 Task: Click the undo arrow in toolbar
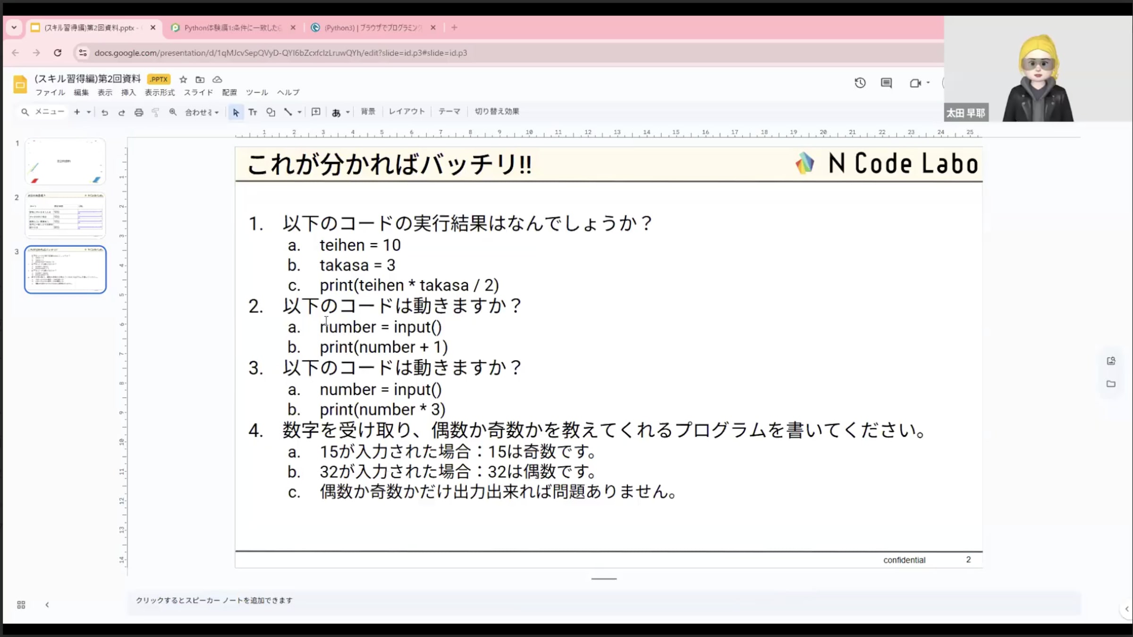[x=105, y=112]
